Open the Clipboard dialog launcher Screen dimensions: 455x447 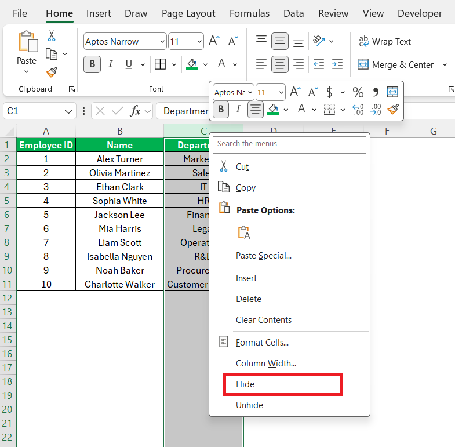click(x=72, y=89)
